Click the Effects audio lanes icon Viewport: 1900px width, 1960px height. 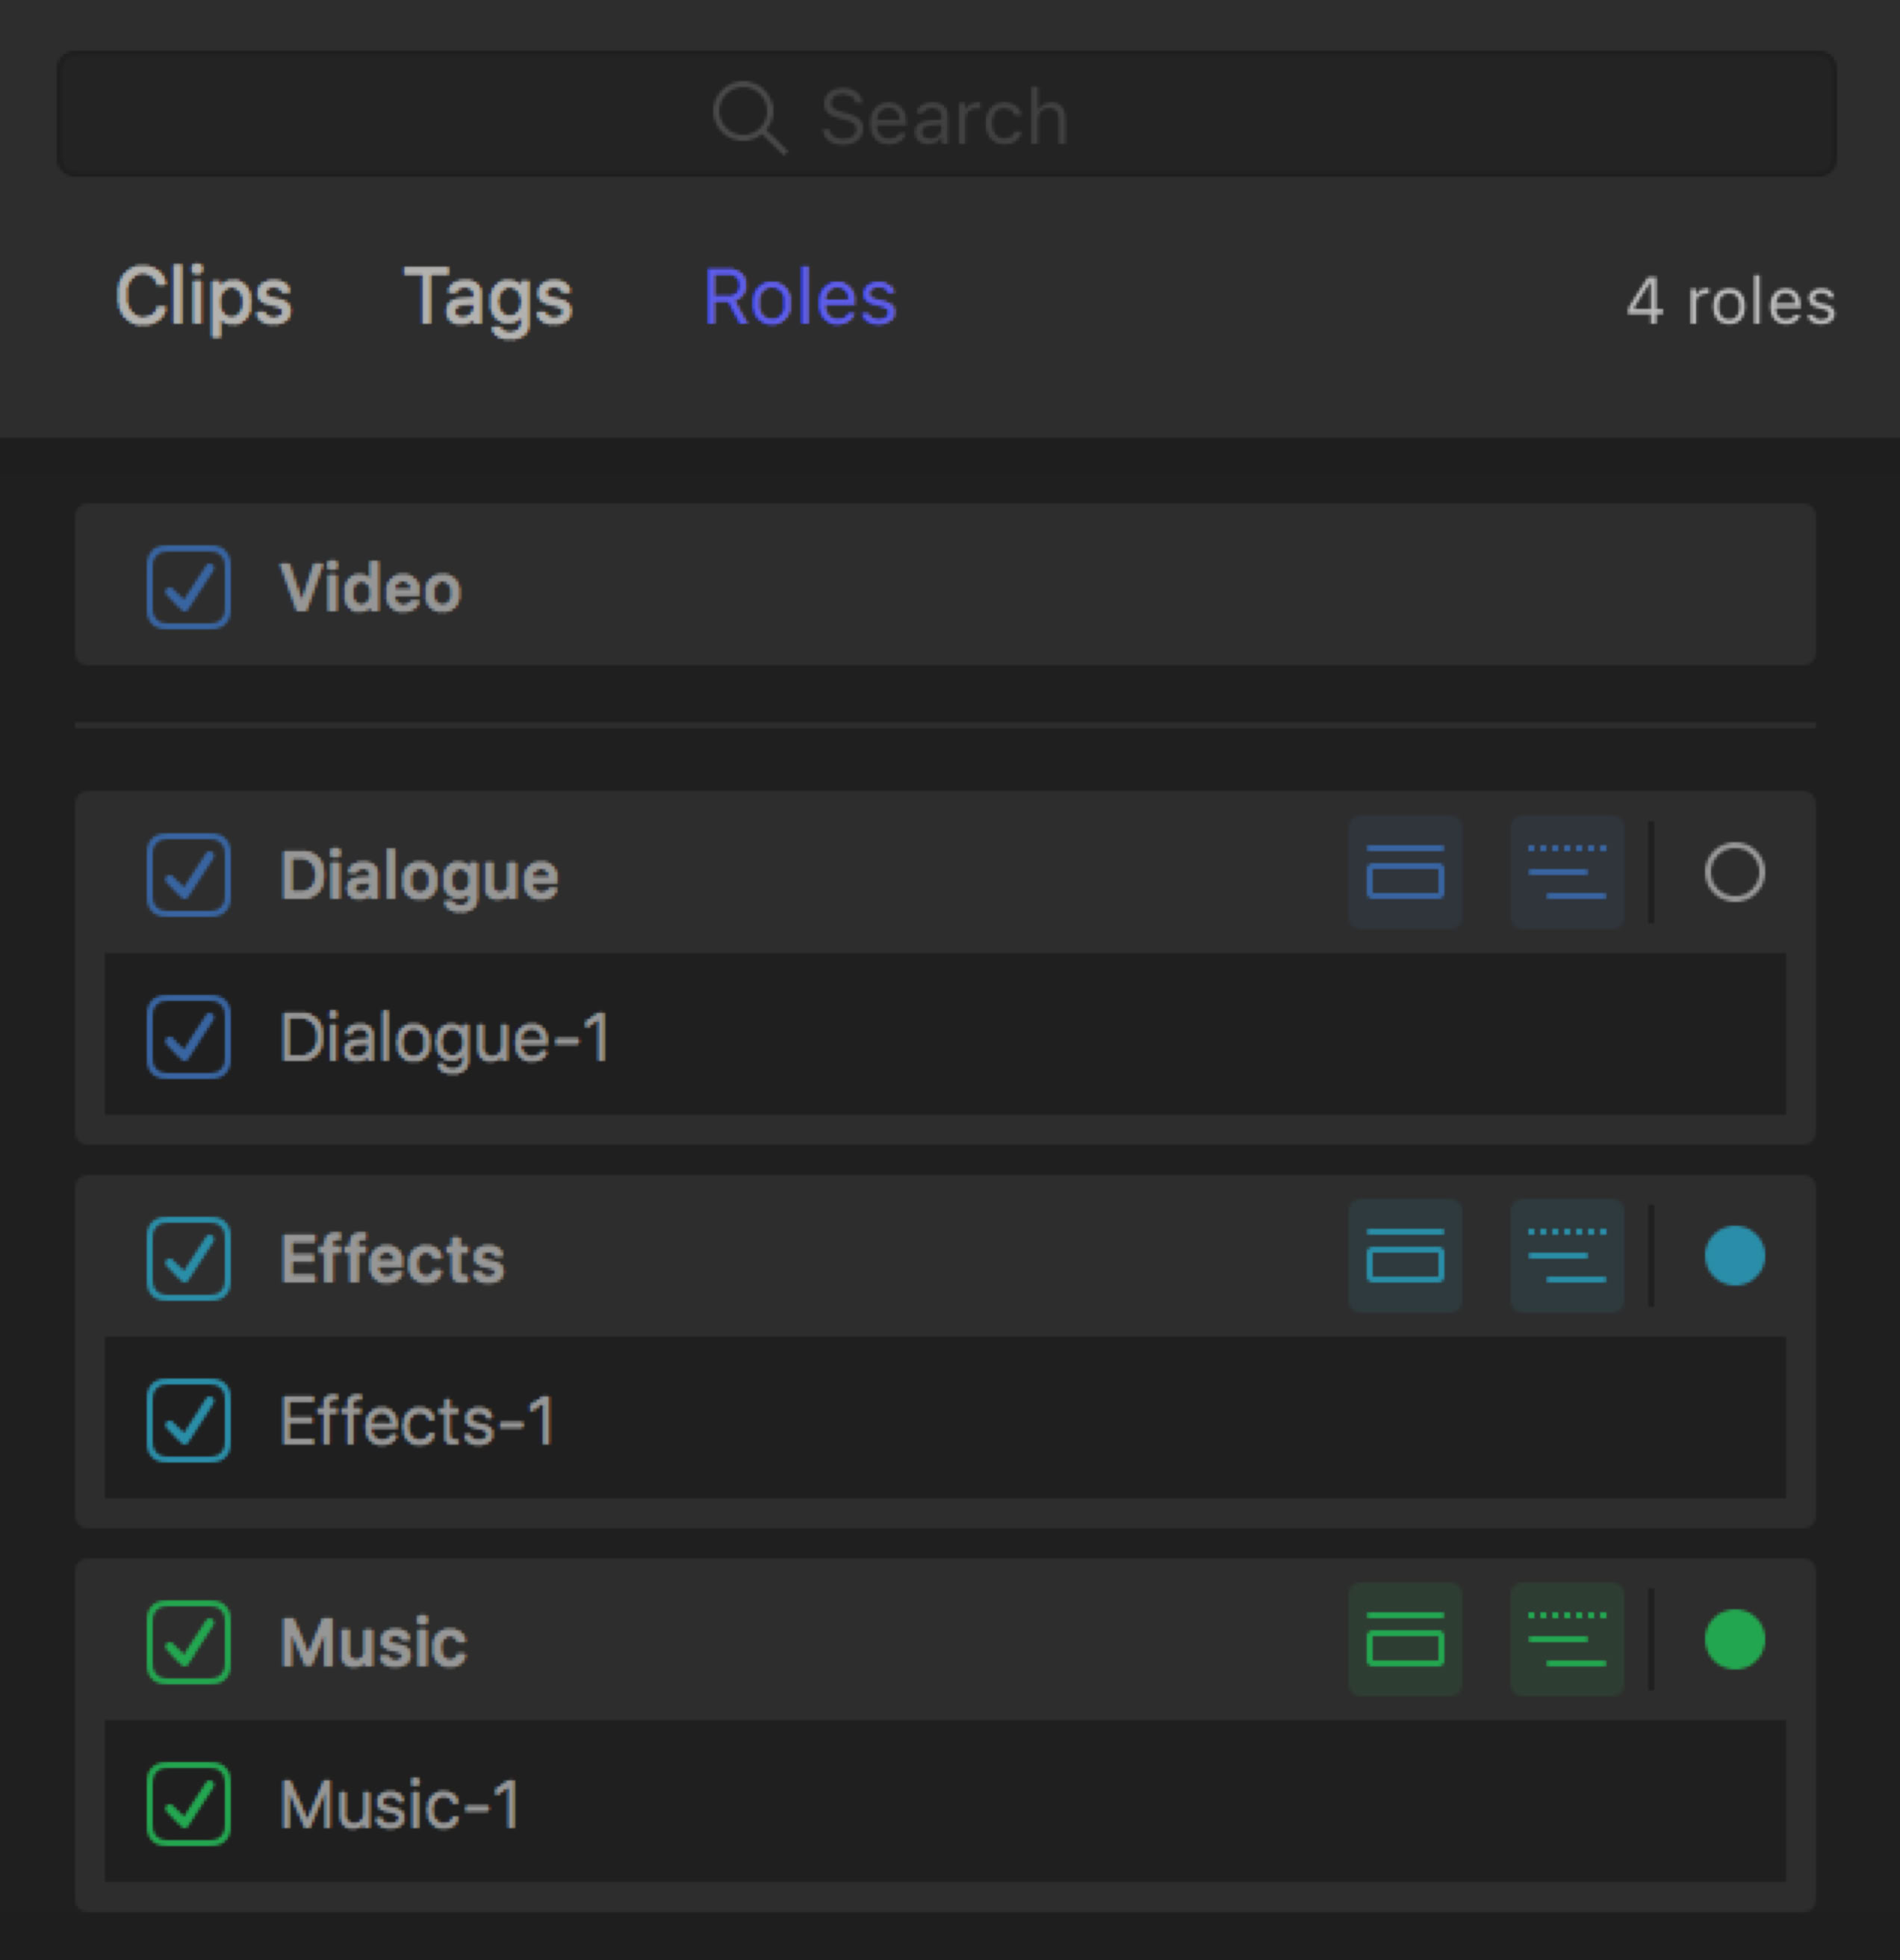pyautogui.click(x=1404, y=1256)
